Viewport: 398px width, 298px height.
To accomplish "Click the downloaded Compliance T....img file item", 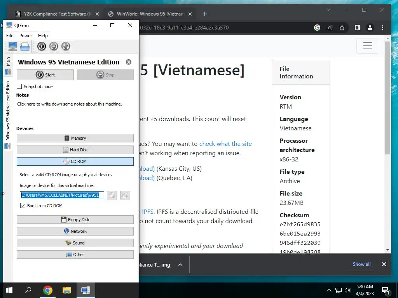I will [155, 265].
